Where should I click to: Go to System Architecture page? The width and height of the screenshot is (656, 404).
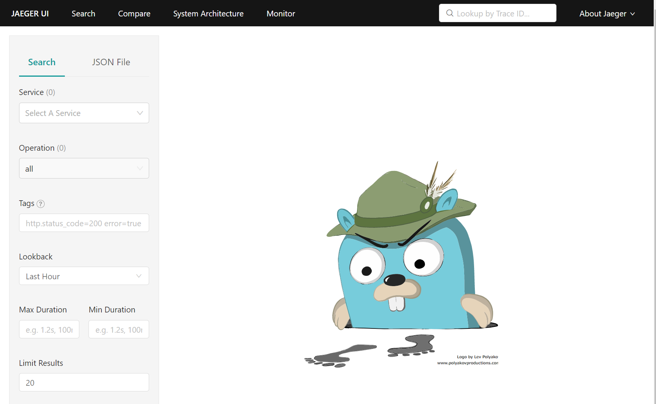tap(208, 14)
